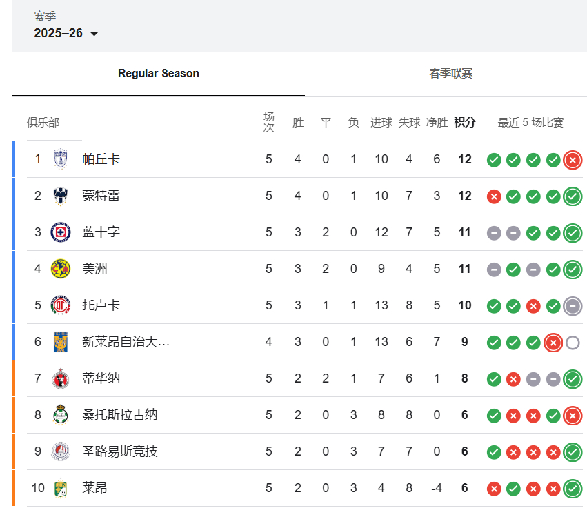Image resolution: width=587 pixels, height=508 pixels.
Task: Open the 圣路易斯竞技 team link
Action: coord(120,451)
